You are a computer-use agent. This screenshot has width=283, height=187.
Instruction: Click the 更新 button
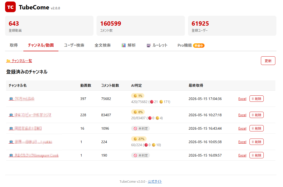click(x=268, y=61)
